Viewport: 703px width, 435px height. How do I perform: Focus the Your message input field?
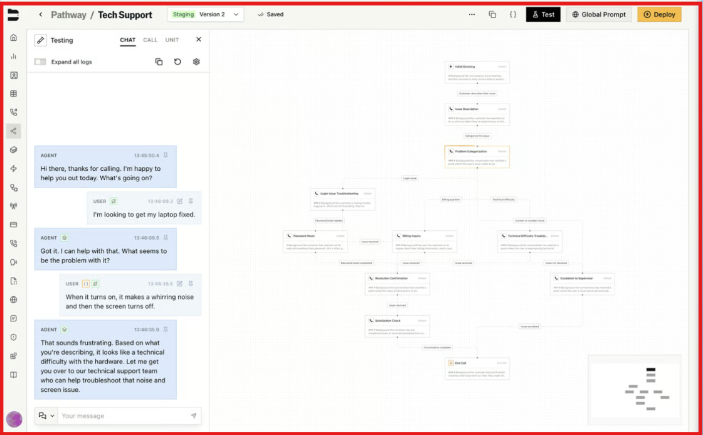point(124,416)
